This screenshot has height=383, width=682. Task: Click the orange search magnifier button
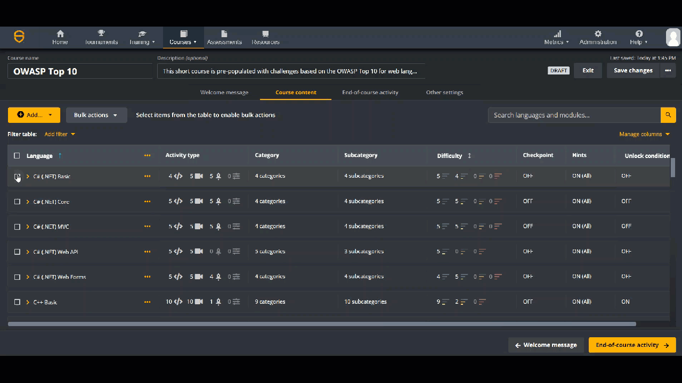[x=668, y=115]
